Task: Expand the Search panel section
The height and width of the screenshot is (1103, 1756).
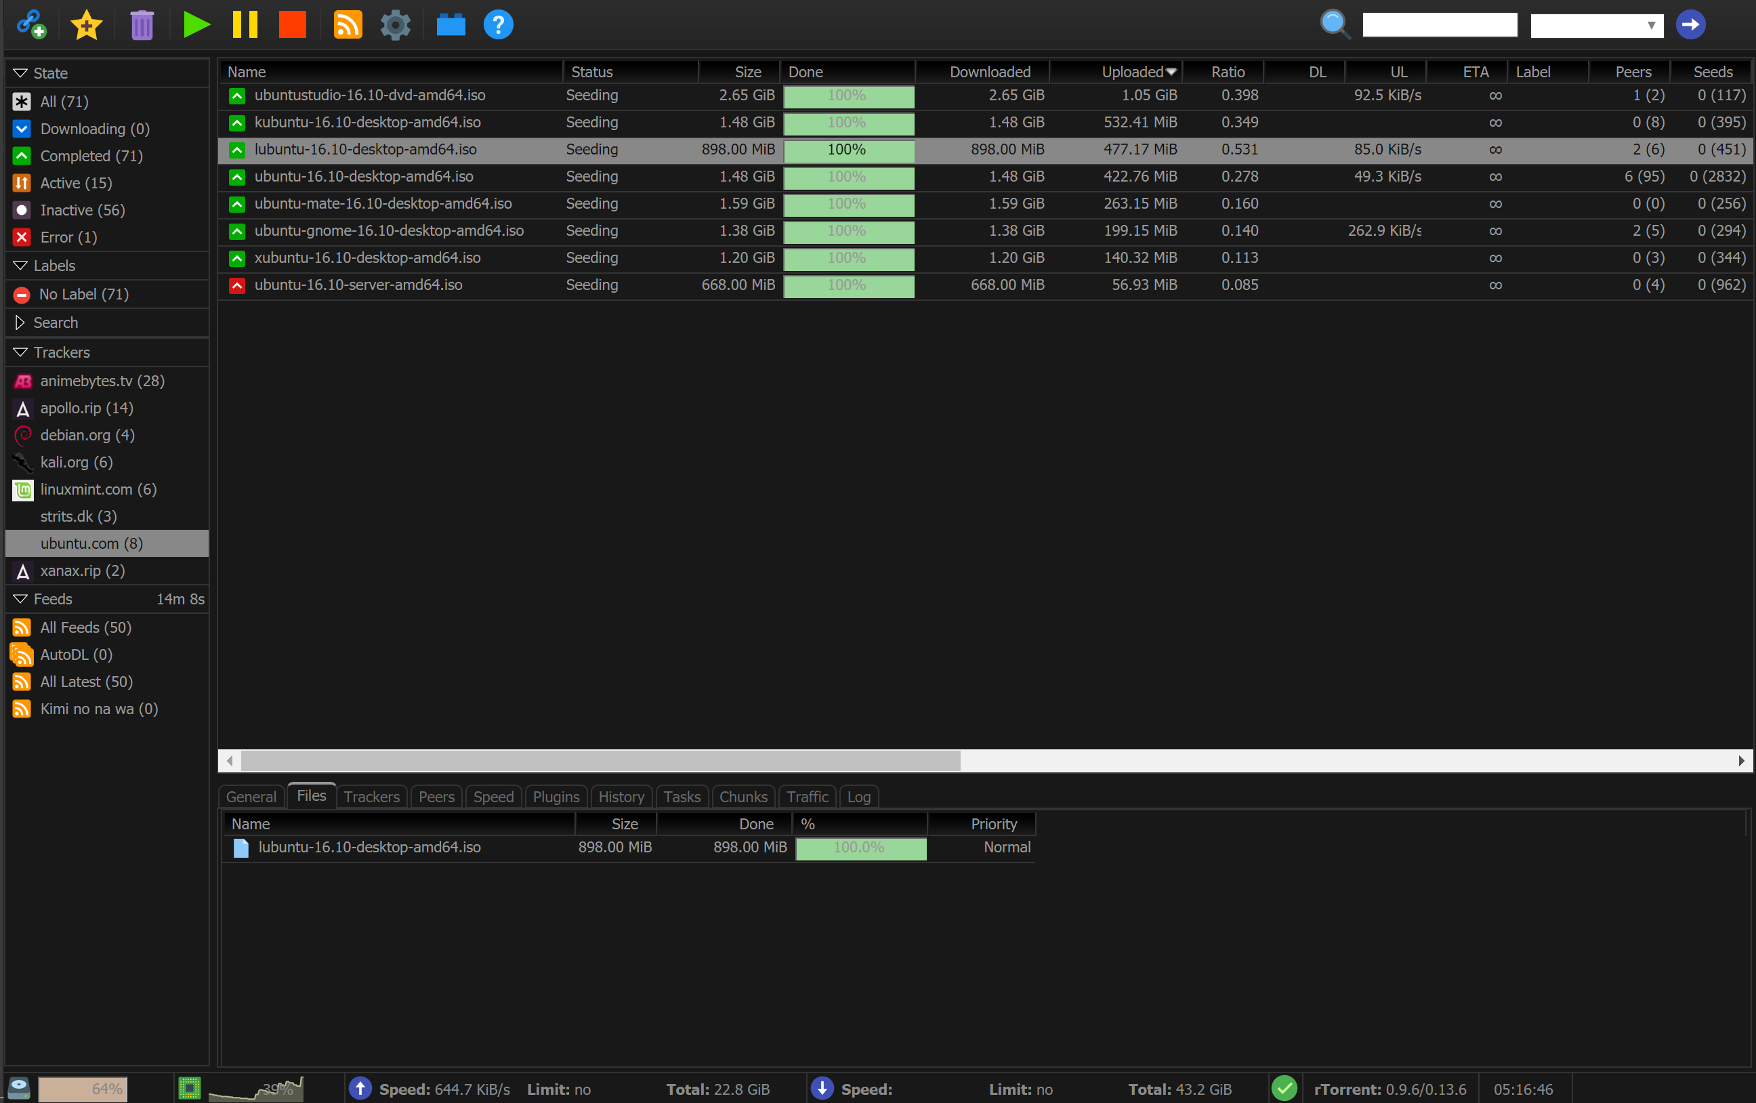Action: tap(20, 322)
